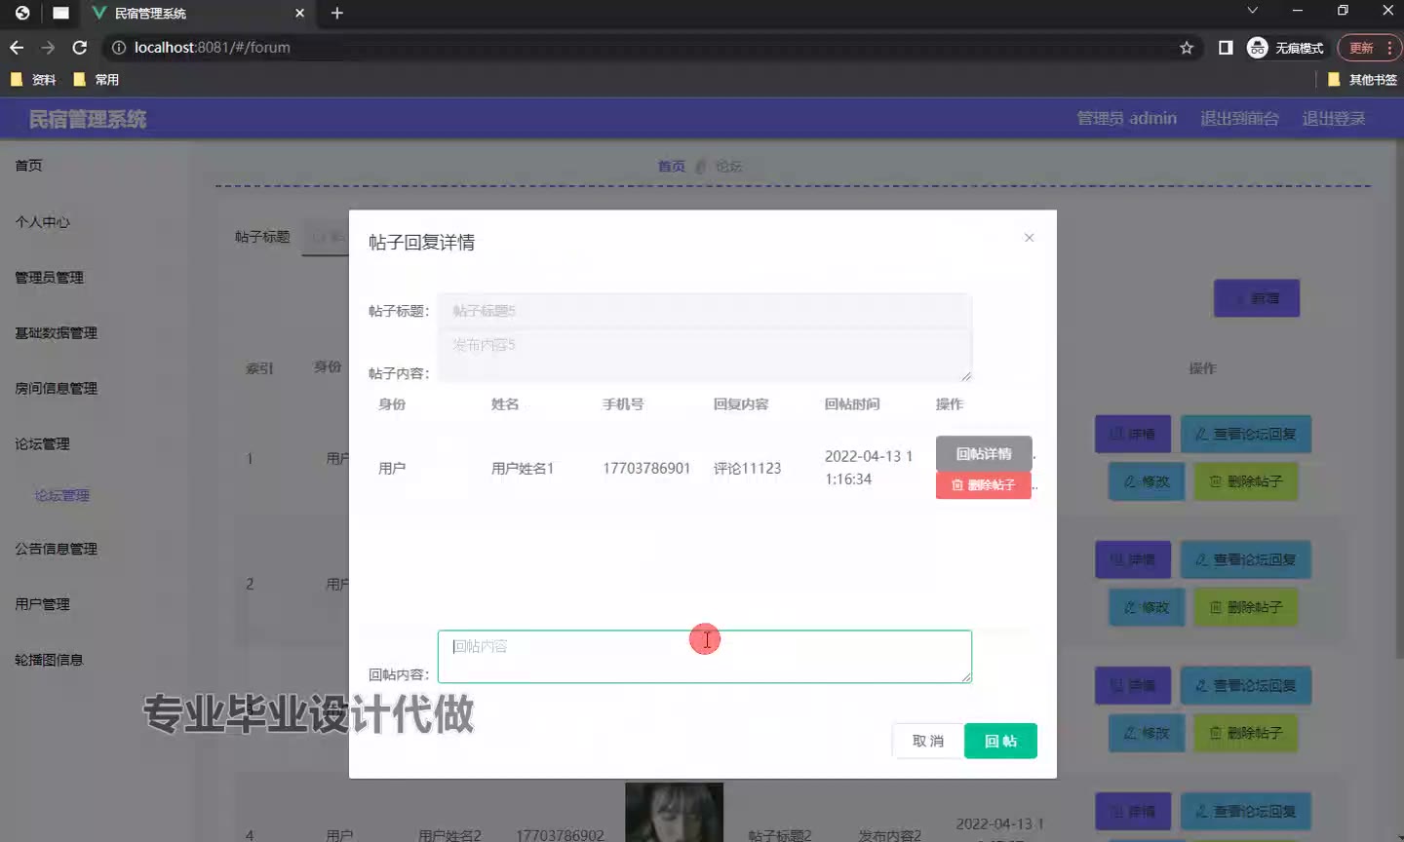Click the green 回帖 submit button
This screenshot has width=1404, height=842.
coord(999,741)
